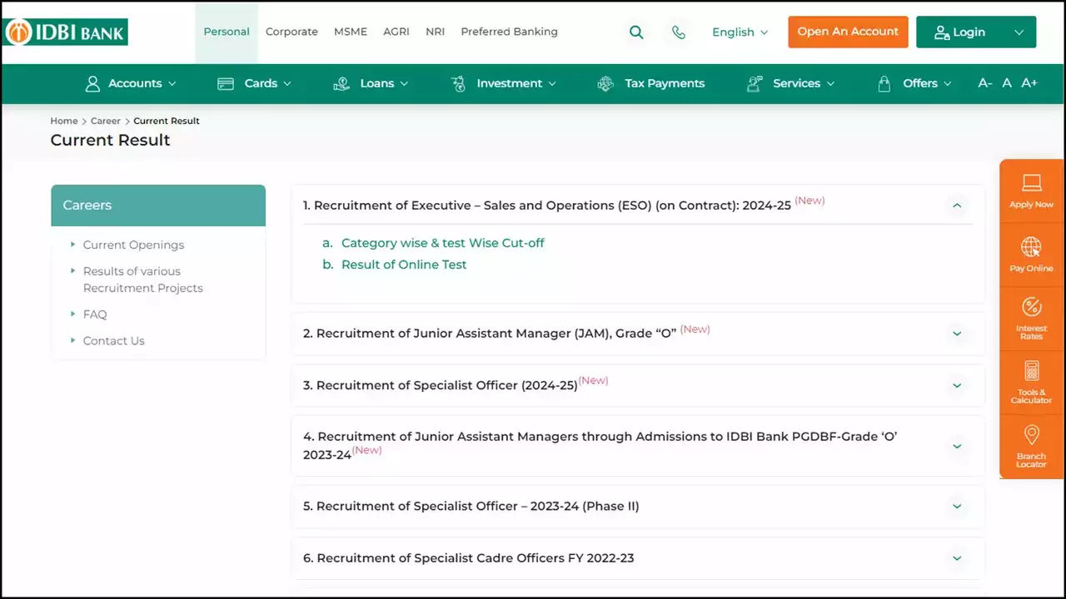Switch to Preferred Banking tab
Screen dimensions: 1066x599
click(509, 32)
